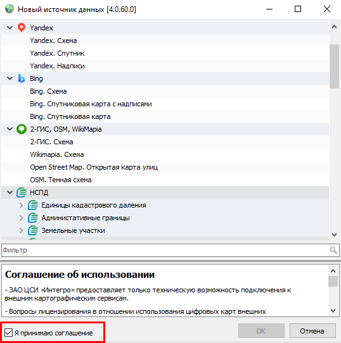
Task: Click the red Yandex map pin icon
Action: (22, 28)
